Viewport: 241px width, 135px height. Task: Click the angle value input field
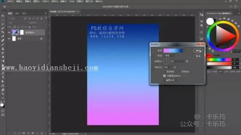pos(177,62)
